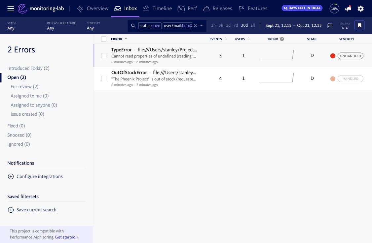The height and width of the screenshot is (243, 372).
Task: Click the userEmail:bob@ search chip
Action: [x=178, y=26]
